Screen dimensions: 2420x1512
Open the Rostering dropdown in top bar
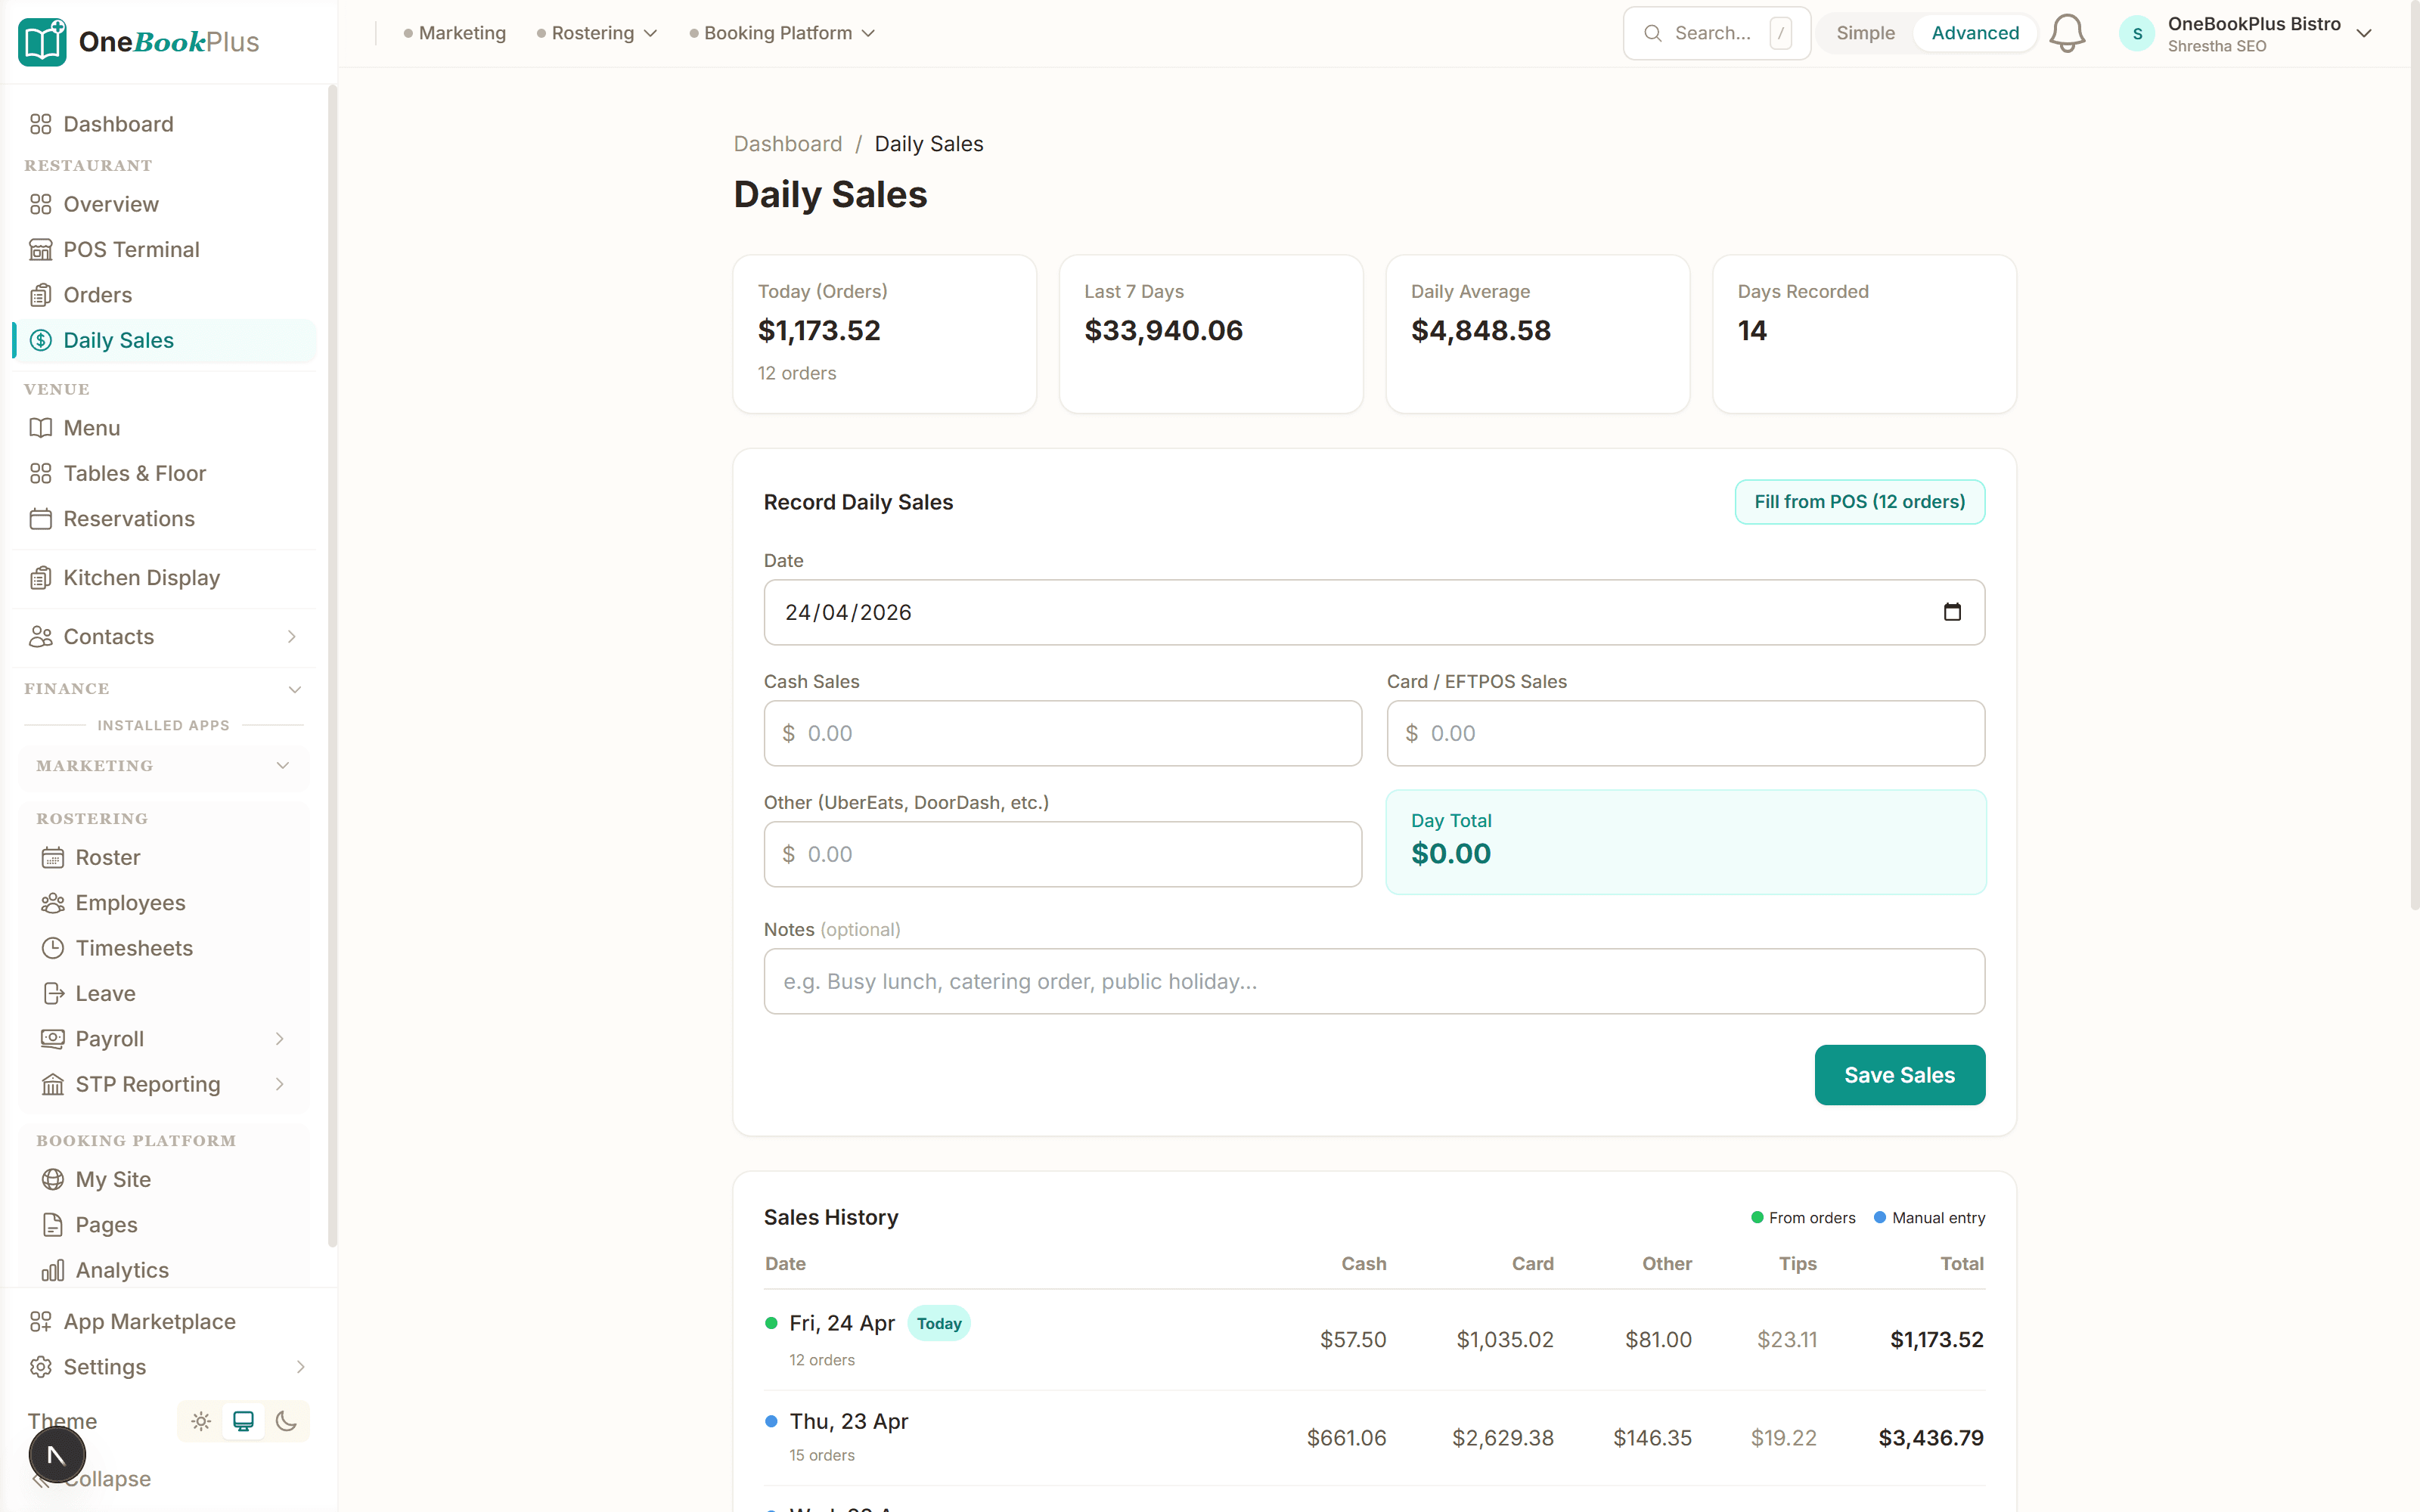(597, 33)
